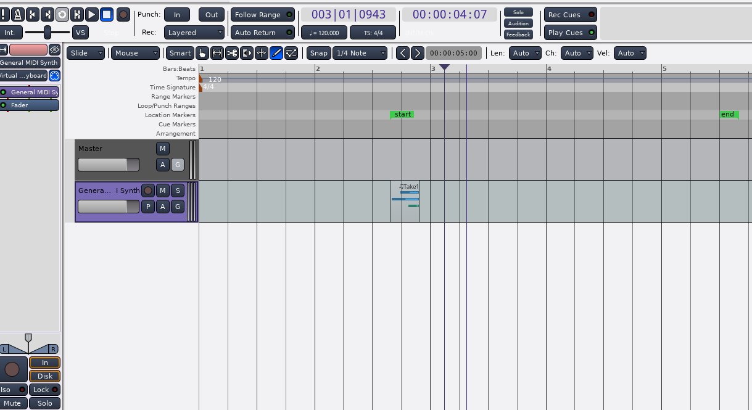Select the Cut (scissors) tool

(x=232, y=53)
